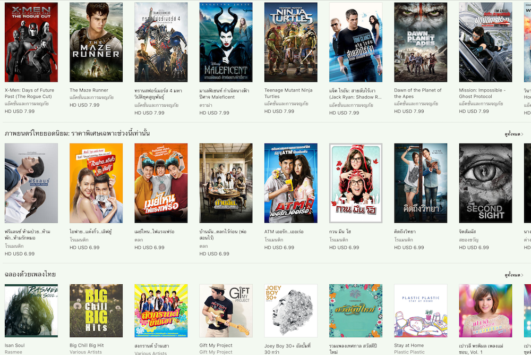This screenshot has height=355, width=531.
Task: Select The Second Sight movie poster
Action: pos(486,183)
